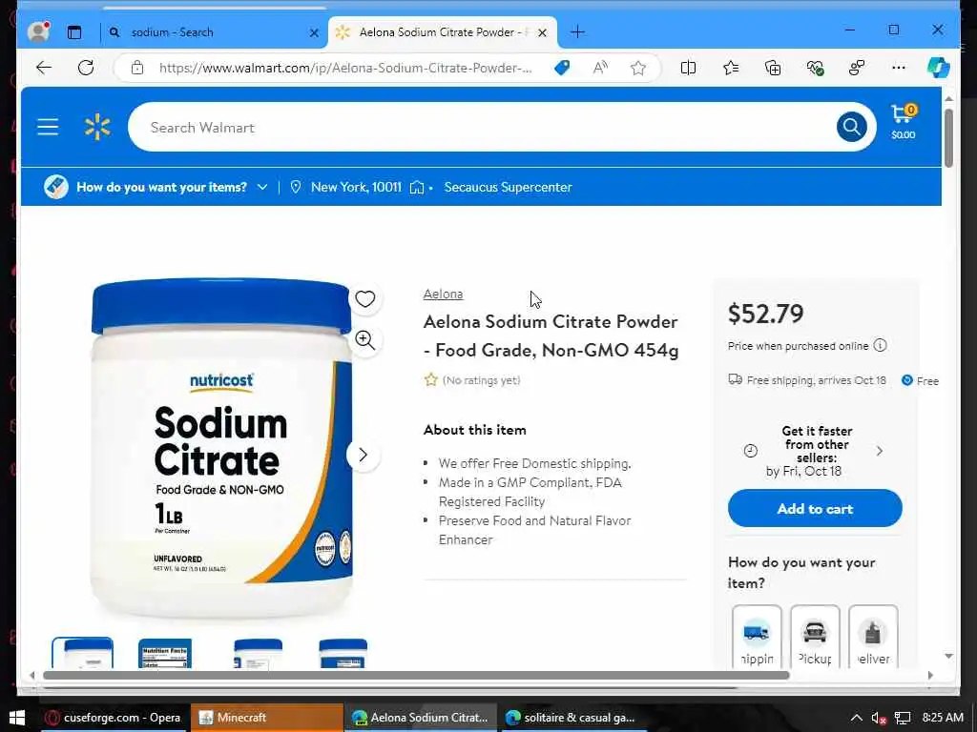
Task: Close the 'sodium - Search' tab
Action: 314,33
